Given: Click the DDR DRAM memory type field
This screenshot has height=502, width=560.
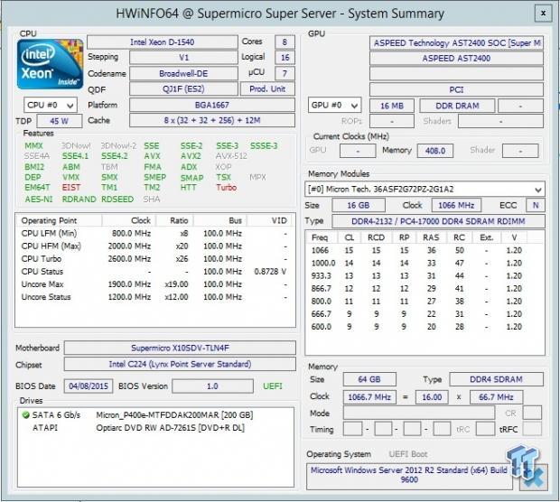Looking at the screenshot, I should pyautogui.click(x=457, y=106).
